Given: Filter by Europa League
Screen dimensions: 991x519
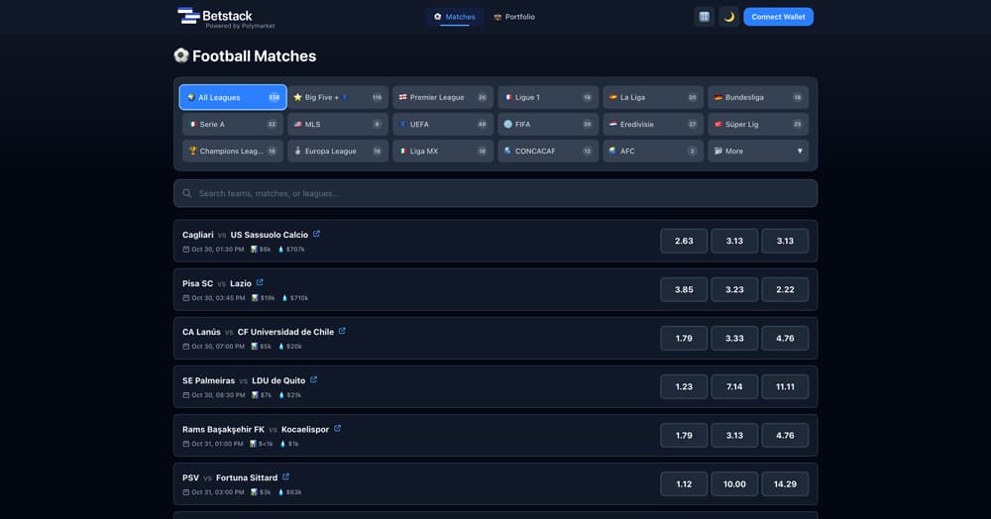Looking at the screenshot, I should coord(338,151).
